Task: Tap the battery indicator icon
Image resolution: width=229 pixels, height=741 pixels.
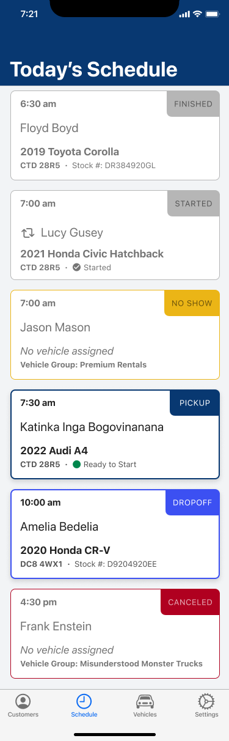Action: (213, 13)
